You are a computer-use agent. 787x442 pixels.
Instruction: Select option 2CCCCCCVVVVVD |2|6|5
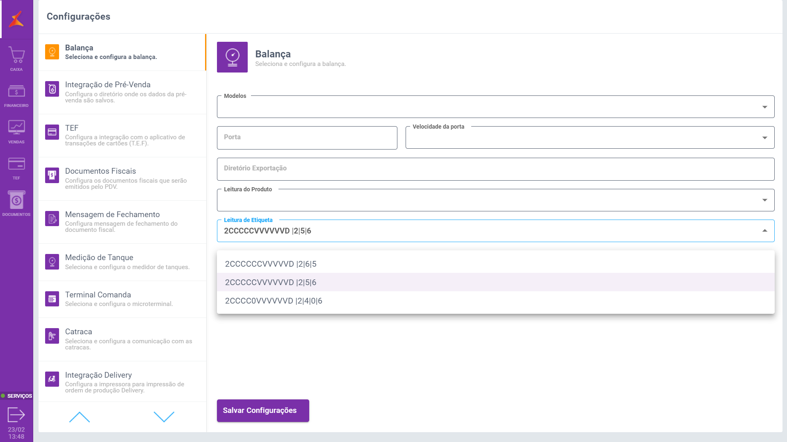click(495, 264)
